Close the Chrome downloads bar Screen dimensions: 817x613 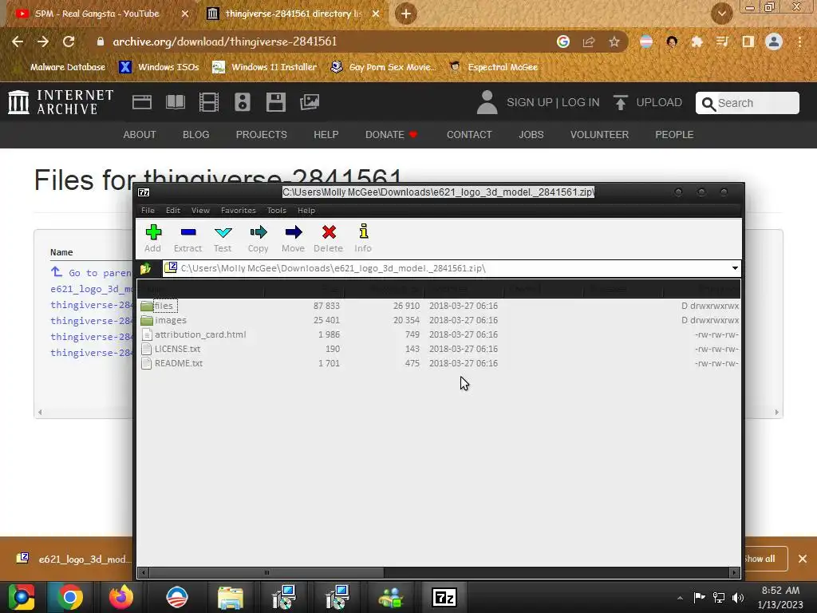(803, 559)
